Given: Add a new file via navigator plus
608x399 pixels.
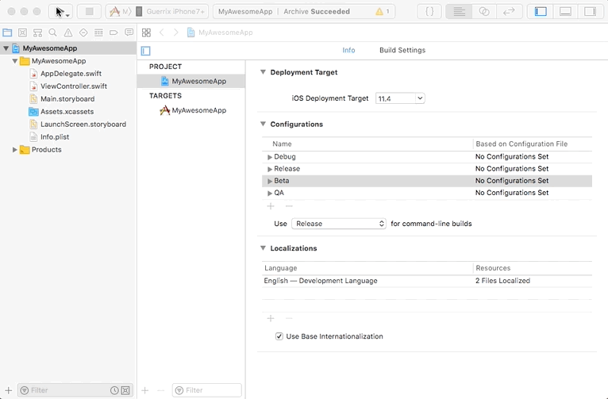Looking at the screenshot, I should [9, 390].
